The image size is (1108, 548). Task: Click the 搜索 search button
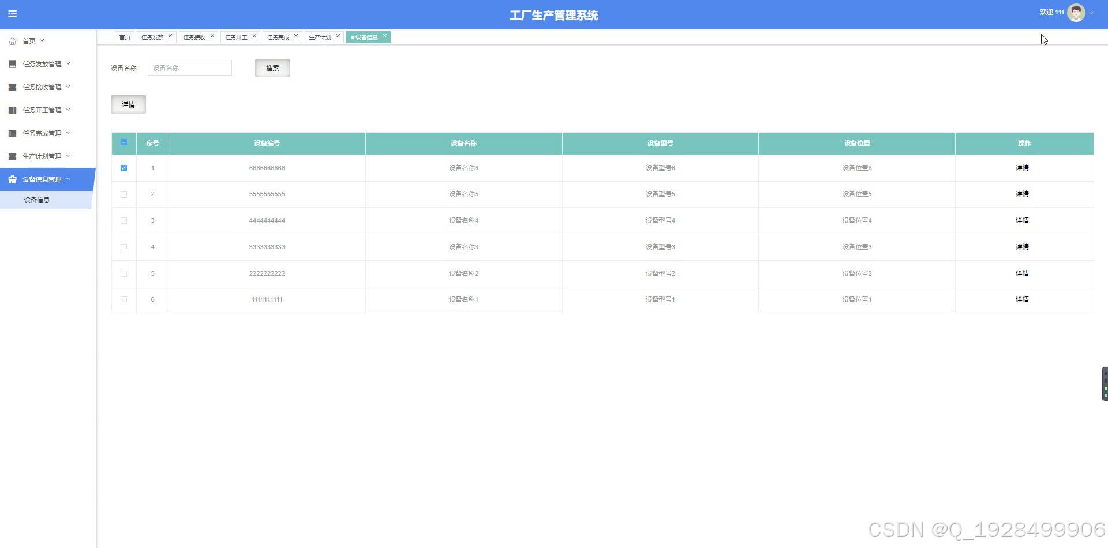click(272, 68)
